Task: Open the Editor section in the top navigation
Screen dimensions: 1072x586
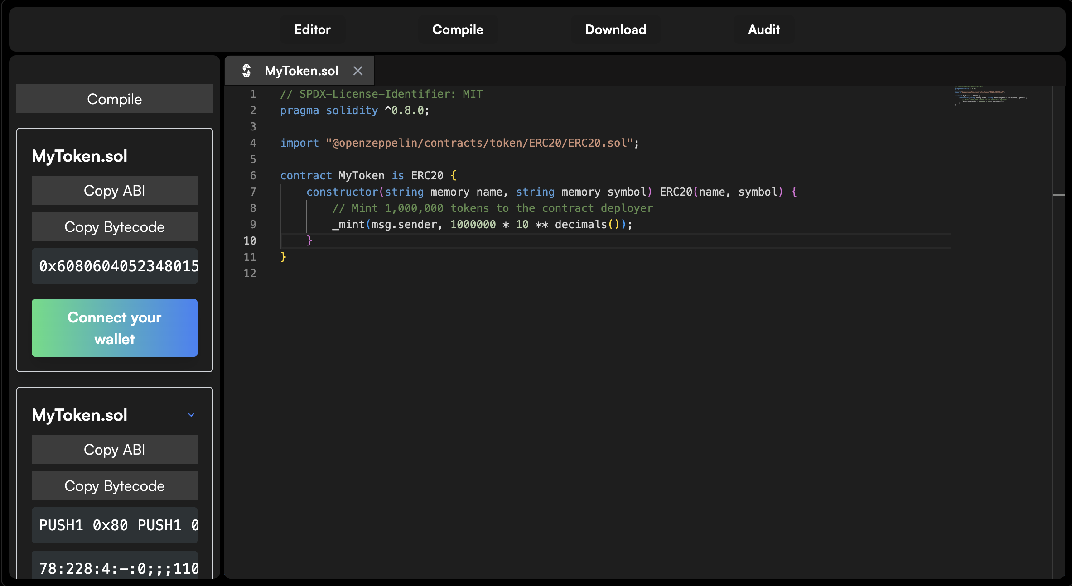Action: click(312, 29)
